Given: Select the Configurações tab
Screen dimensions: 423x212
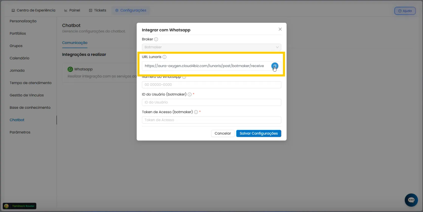Looking at the screenshot, I should pyautogui.click(x=131, y=10).
